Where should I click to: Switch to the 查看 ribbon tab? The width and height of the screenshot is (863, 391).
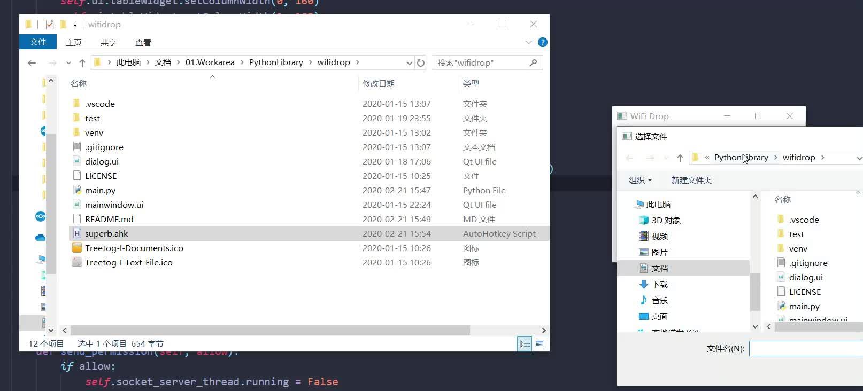(143, 42)
